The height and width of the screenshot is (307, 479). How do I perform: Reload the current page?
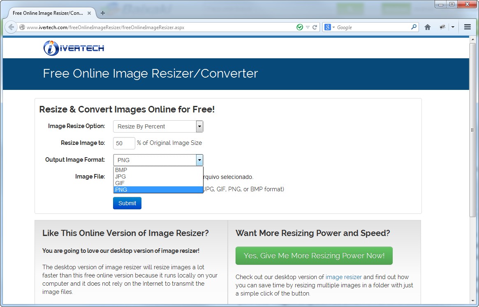point(314,27)
